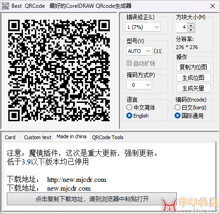Decrease block size with the down arrow

pyautogui.click(x=191, y=30)
